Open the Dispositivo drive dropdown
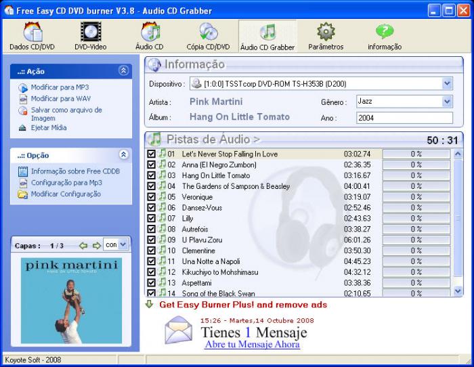The image size is (474, 367). coord(447,83)
